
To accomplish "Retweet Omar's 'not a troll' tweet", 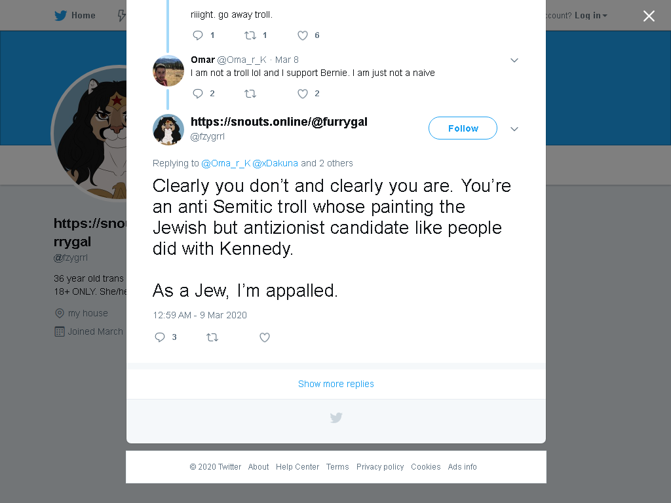I will (250, 93).
